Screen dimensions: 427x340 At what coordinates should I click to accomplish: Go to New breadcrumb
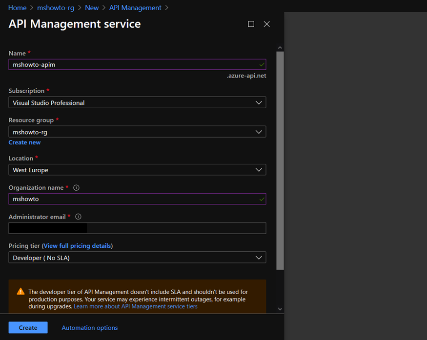click(x=92, y=8)
